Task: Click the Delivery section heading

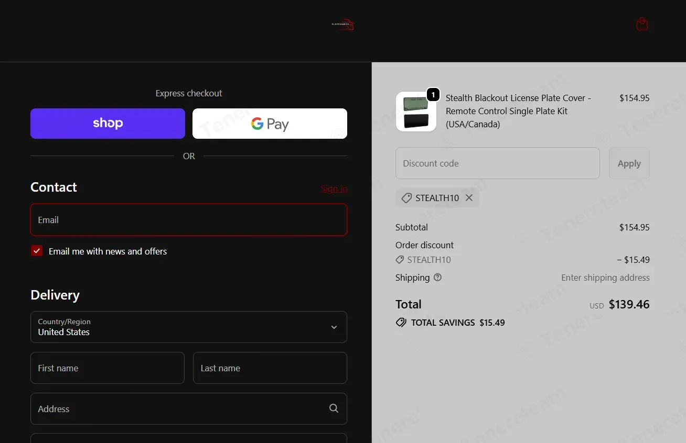Action: point(55,295)
